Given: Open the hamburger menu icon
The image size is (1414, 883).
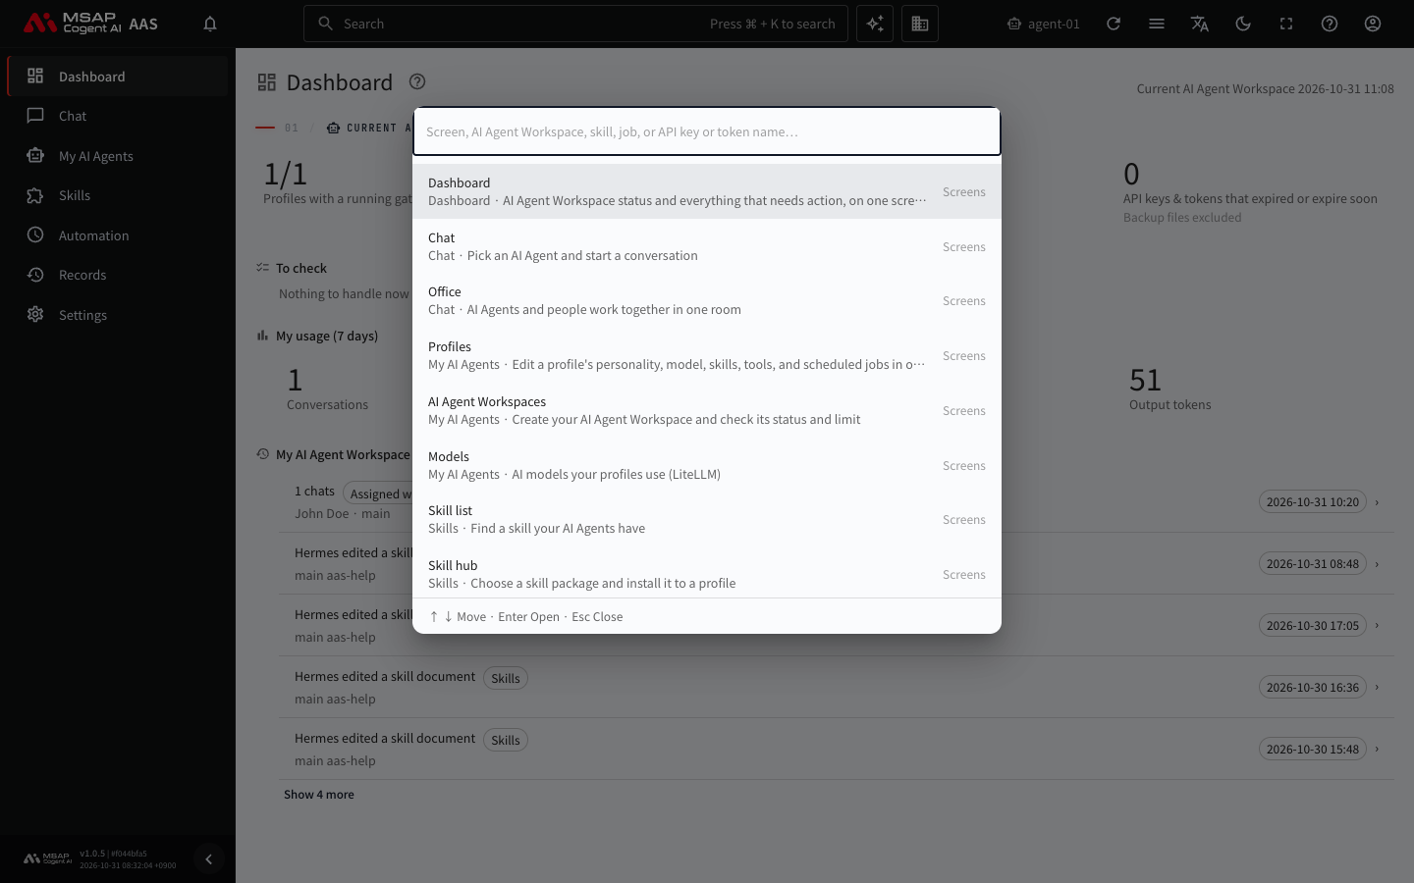Looking at the screenshot, I should point(1157,24).
